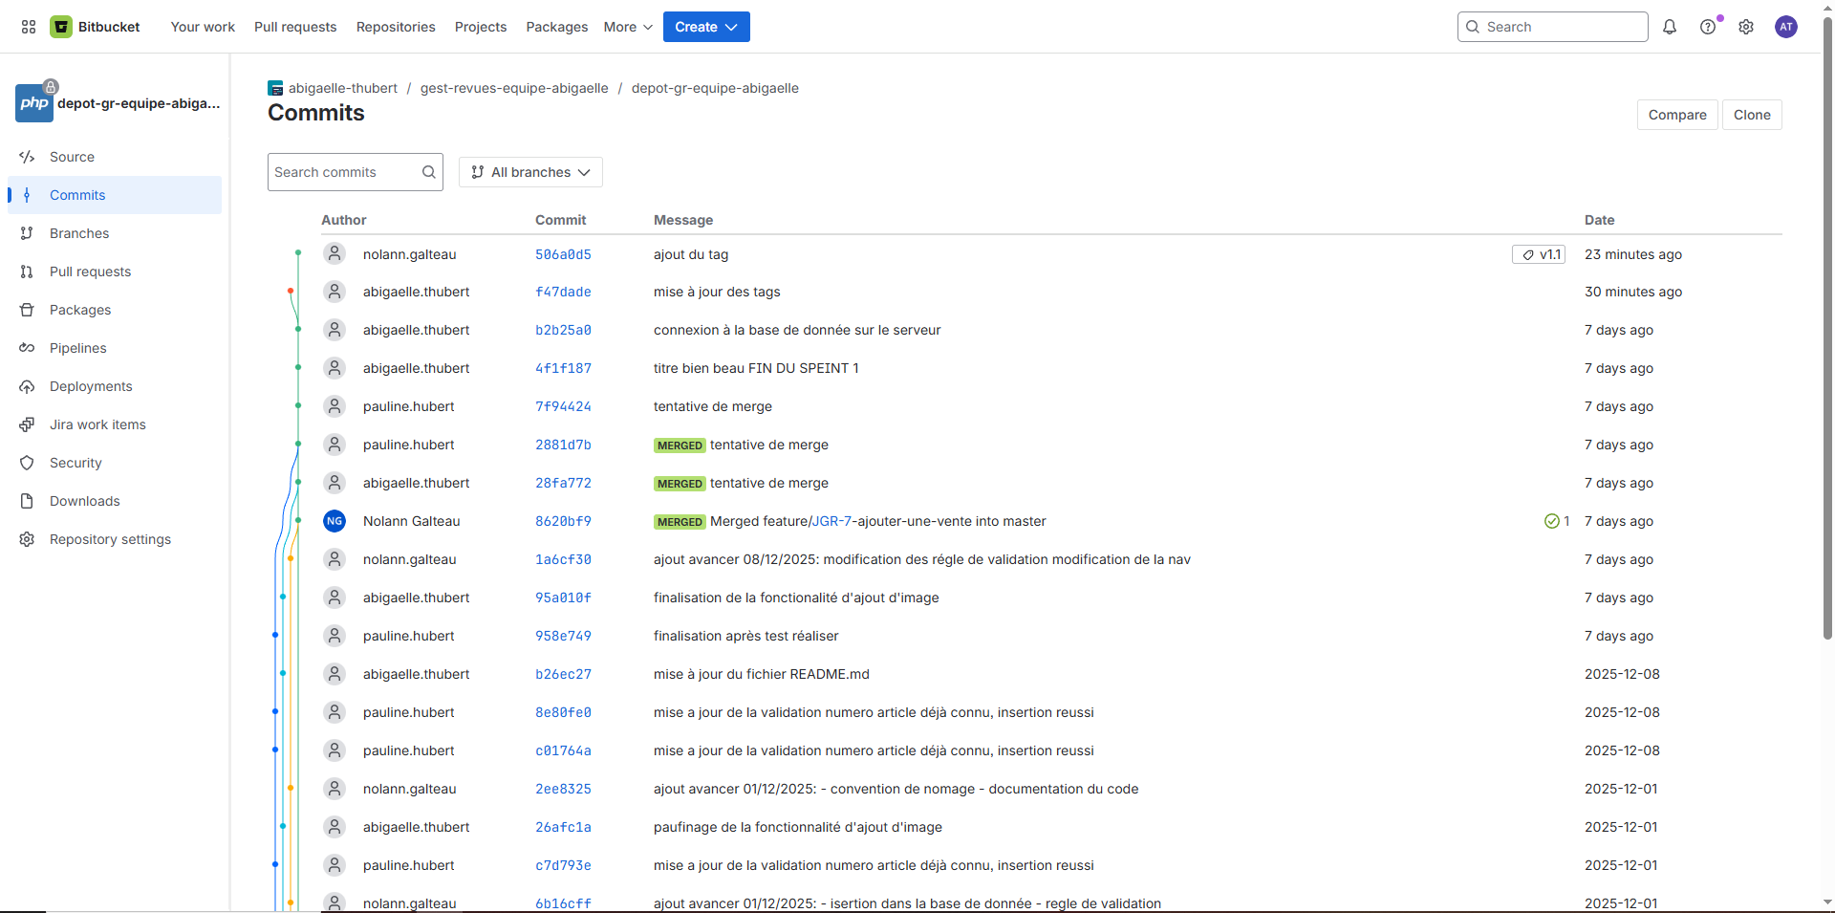The width and height of the screenshot is (1835, 913).
Task: Open the AT user profile avatar
Action: tap(1786, 27)
